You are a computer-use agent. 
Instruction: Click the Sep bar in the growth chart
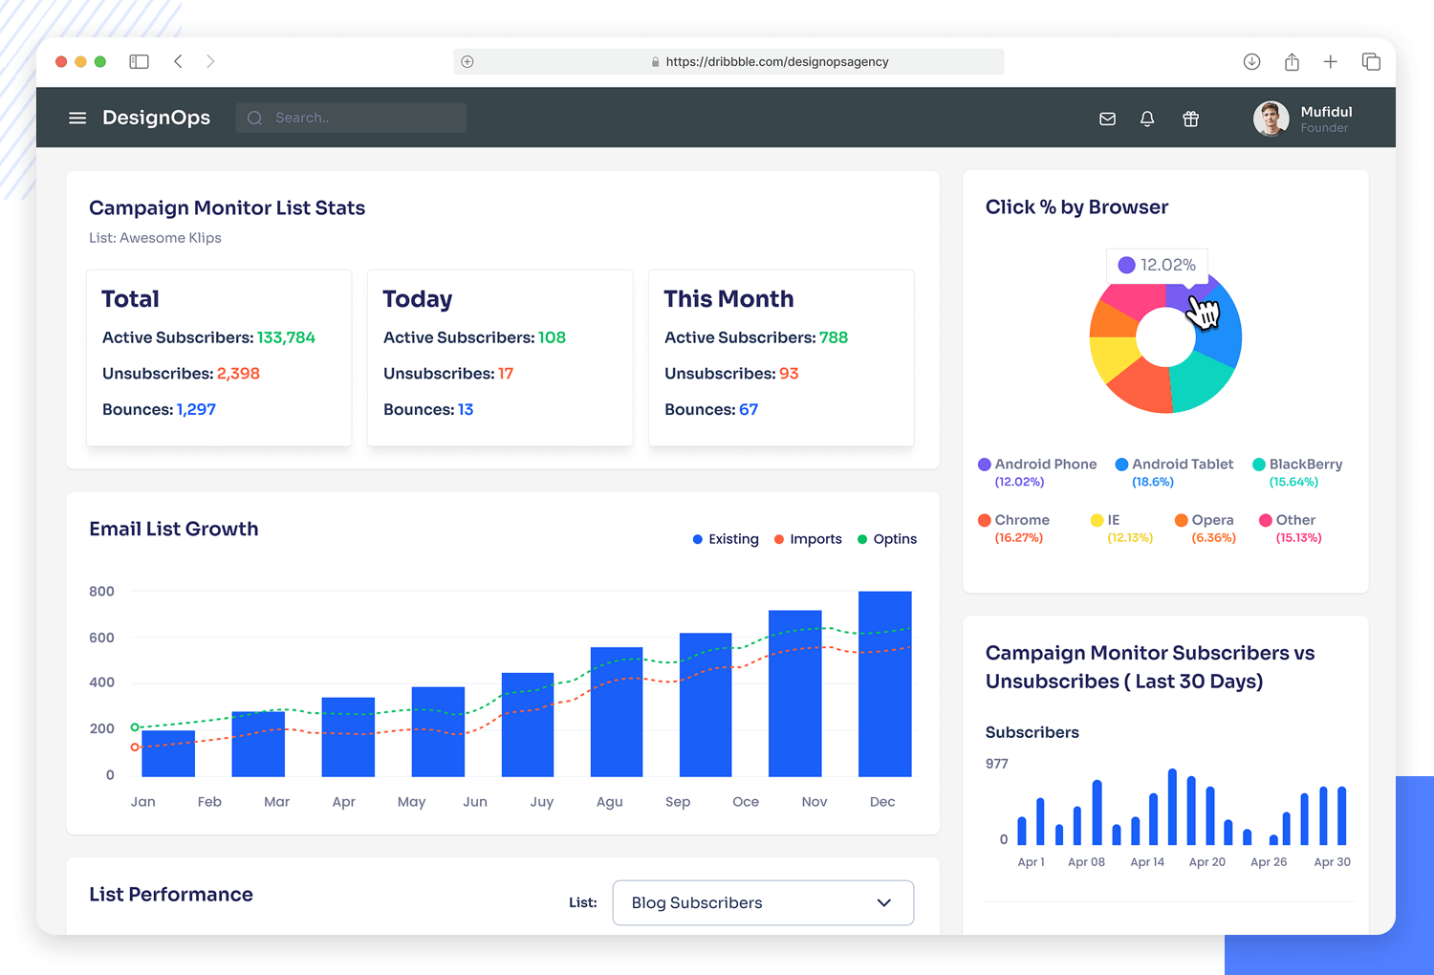tap(706, 704)
